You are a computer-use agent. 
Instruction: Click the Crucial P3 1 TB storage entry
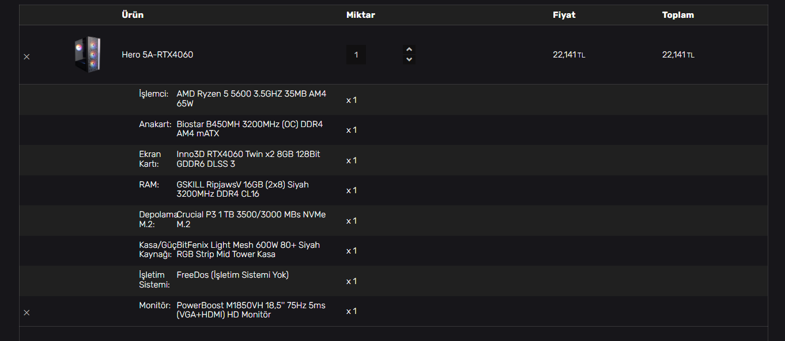(x=251, y=219)
